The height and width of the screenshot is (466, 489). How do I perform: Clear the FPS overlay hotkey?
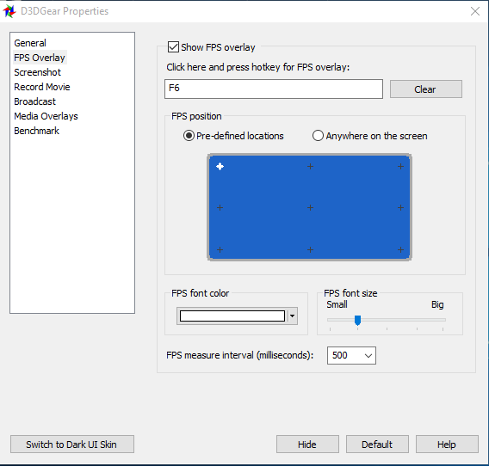425,89
